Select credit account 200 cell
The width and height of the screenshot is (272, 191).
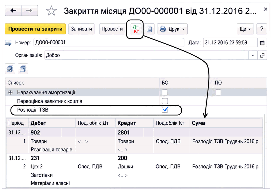(x=122, y=158)
